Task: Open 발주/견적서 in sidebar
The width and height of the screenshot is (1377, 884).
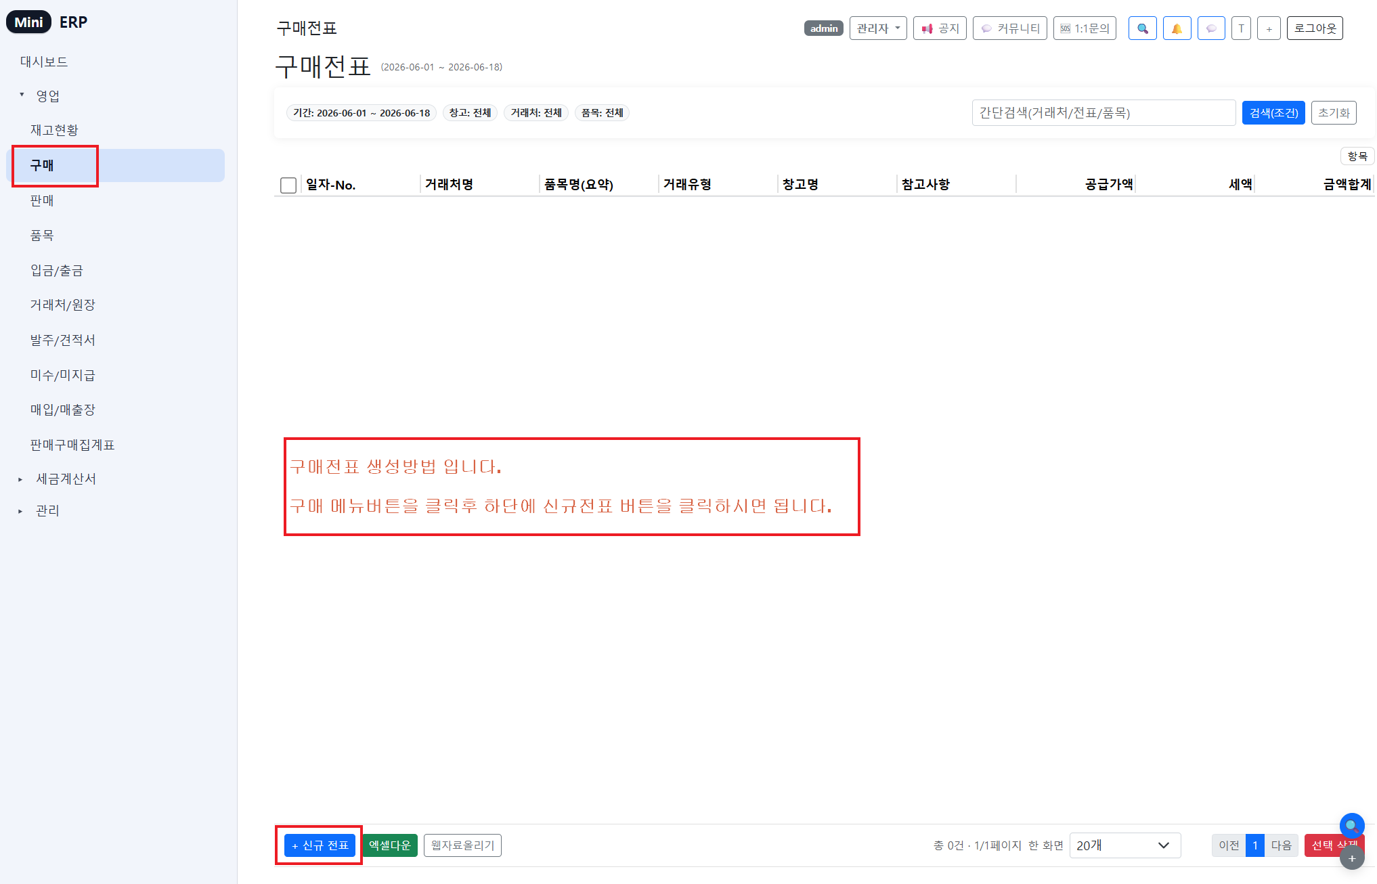Action: click(63, 340)
